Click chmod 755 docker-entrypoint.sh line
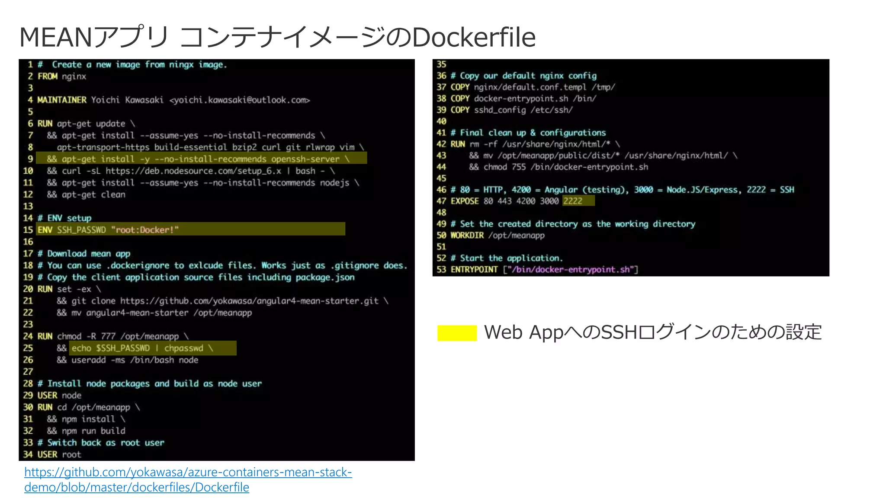Viewport: 886px width, 498px height. tap(559, 167)
